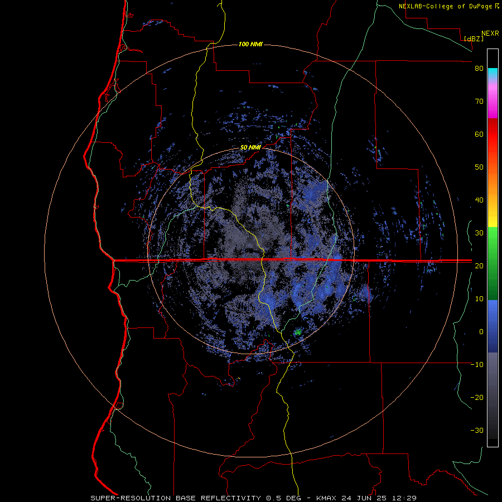
Task: Click the KMAX station identifier in caption
Action: pyautogui.click(x=326, y=498)
